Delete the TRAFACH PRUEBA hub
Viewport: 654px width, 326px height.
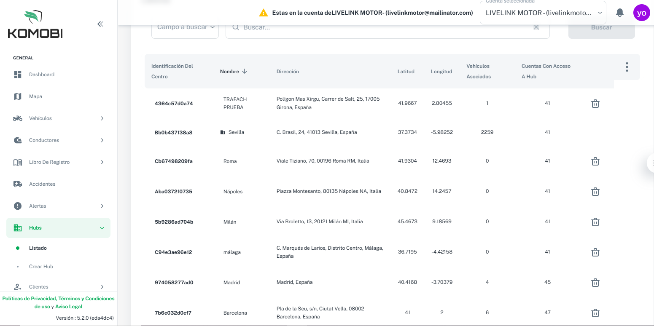pyautogui.click(x=595, y=104)
